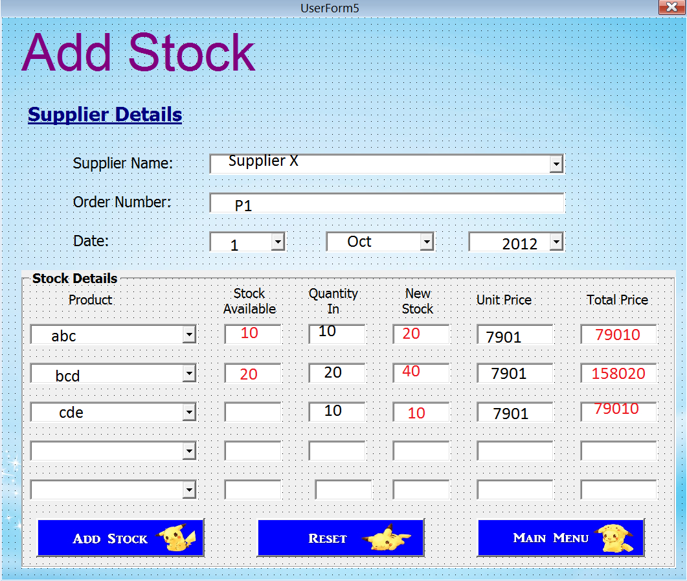
Task: Click the Quantity In column header
Action: point(333,301)
